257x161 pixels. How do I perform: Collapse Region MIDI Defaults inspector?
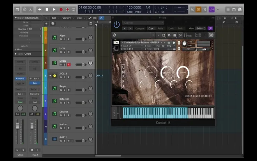click(16, 18)
